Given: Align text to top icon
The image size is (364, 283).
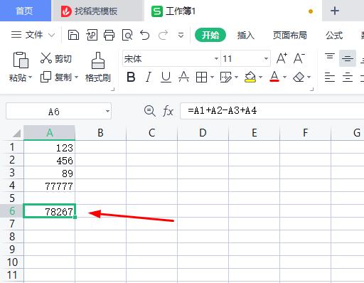Looking at the screenshot, I should tap(330, 57).
